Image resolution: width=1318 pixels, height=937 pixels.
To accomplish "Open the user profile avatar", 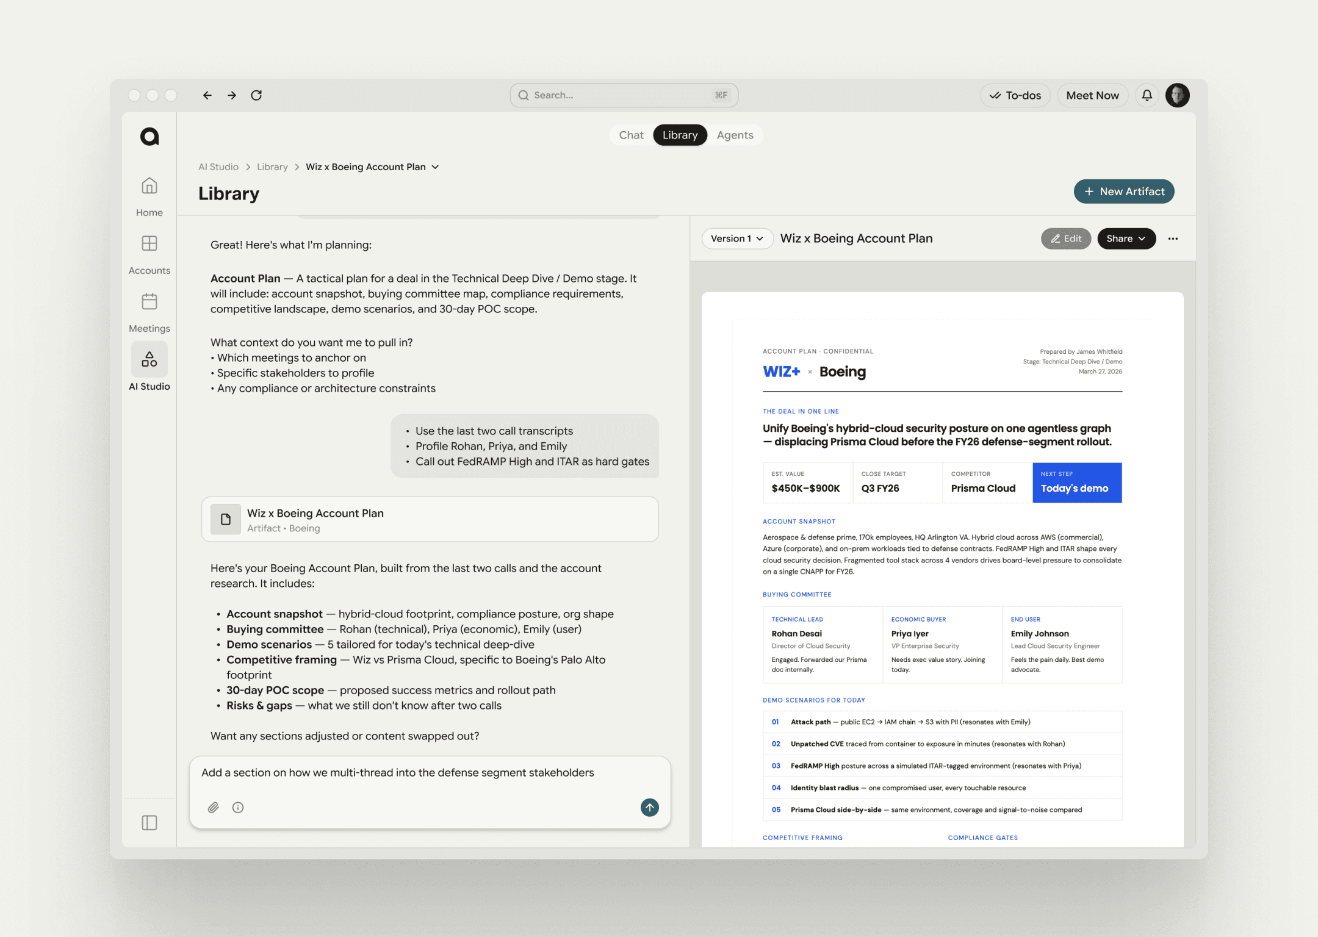I will coord(1178,95).
